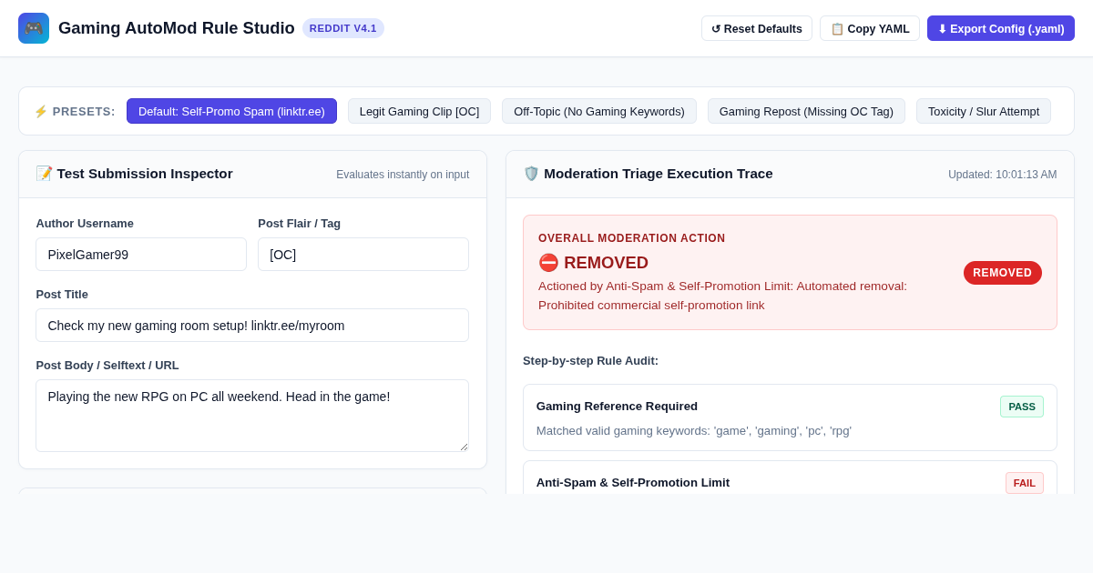This screenshot has width=1093, height=573.
Task: Click the FAIL badge on Anti-Spam rule
Action: coord(1025,483)
